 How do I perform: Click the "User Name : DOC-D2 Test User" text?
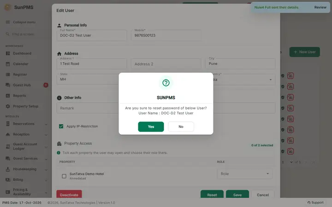point(166,113)
